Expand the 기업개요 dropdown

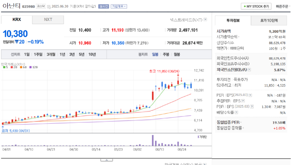(x=119, y=7)
